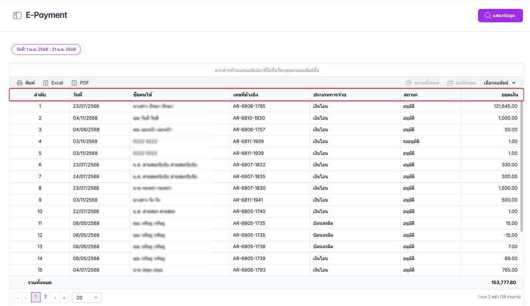Viewport: 530px width, 306px height.
Task: Open the rows per page dropdown showing 20
Action: point(87,298)
